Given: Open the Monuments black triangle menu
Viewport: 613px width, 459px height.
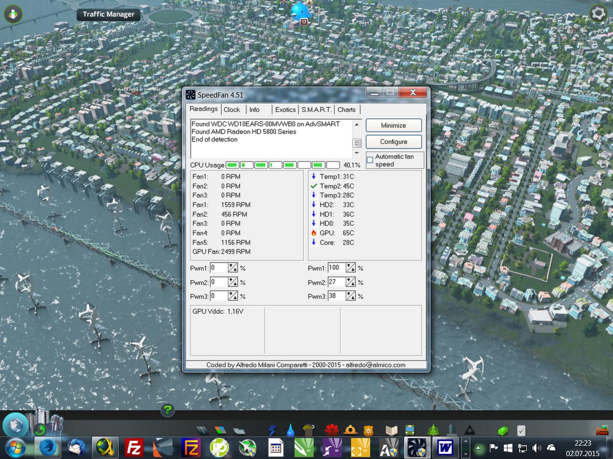Looking at the screenshot, I should [x=470, y=430].
